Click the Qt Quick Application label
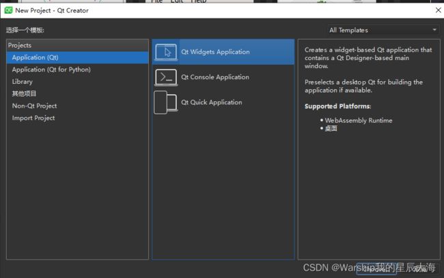 point(212,102)
